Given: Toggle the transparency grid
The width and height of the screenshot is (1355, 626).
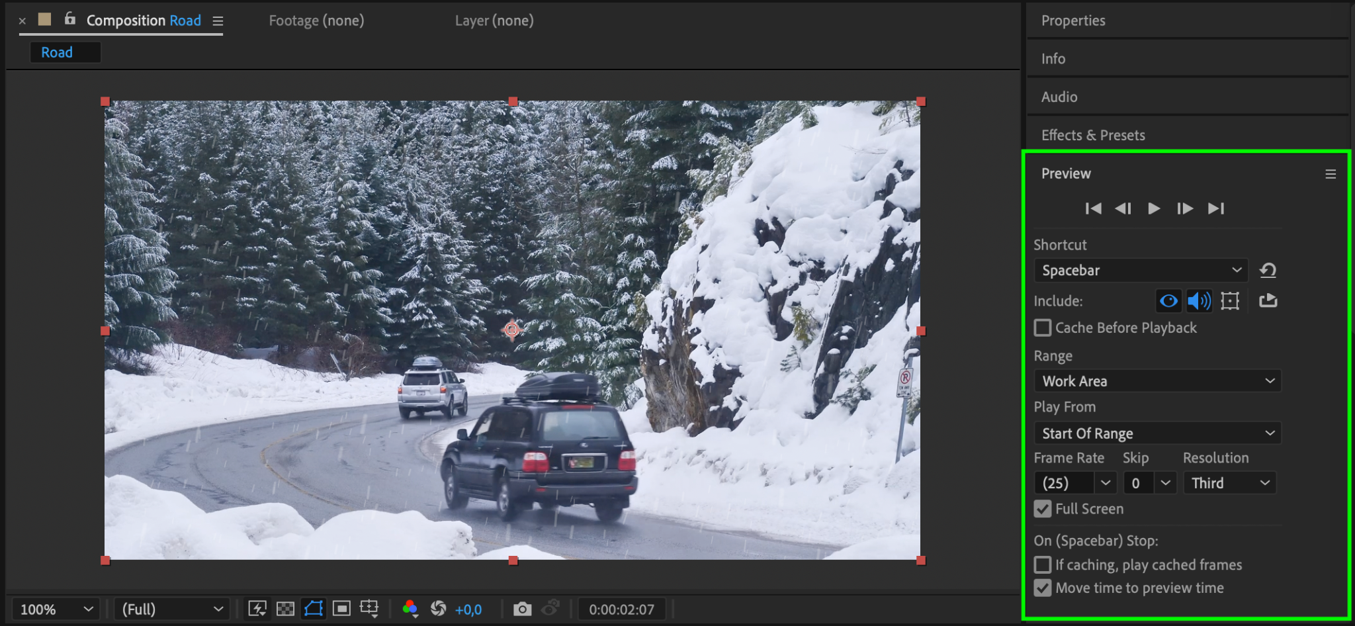Looking at the screenshot, I should point(285,609).
